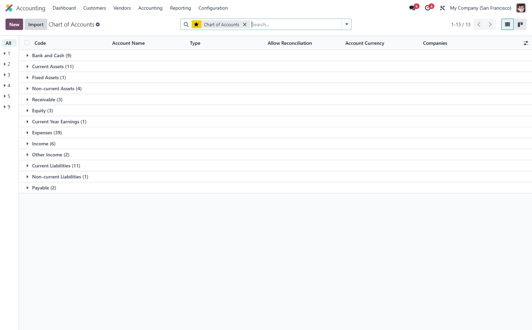
Task: Remove the Chart of Accounts filter
Action: click(245, 24)
